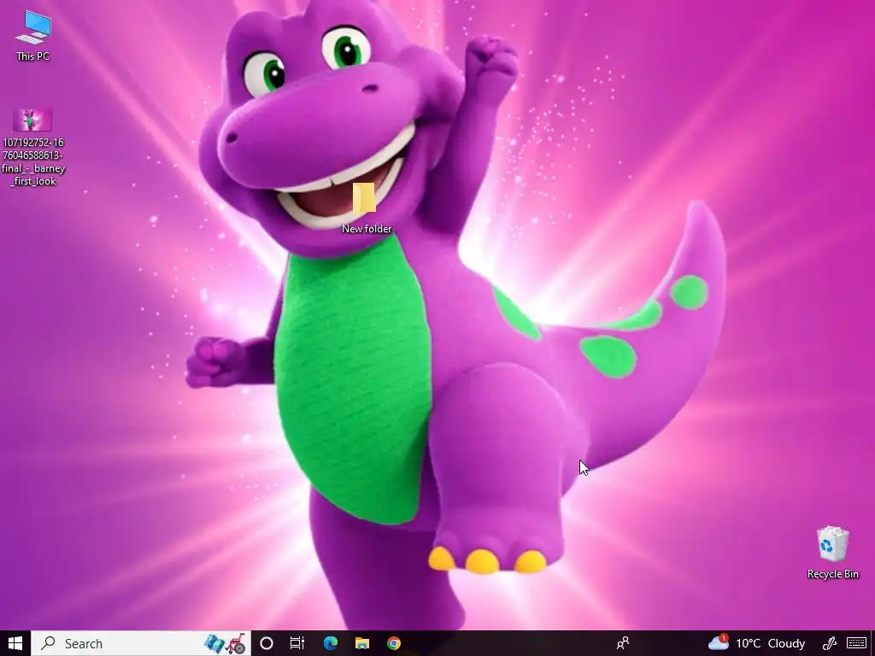
Task: Select the barney_first_look image file thumbnail
Action: (x=32, y=120)
